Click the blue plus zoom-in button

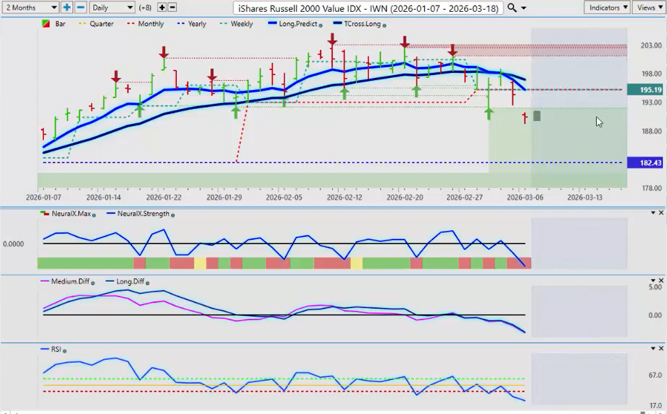tap(67, 7)
